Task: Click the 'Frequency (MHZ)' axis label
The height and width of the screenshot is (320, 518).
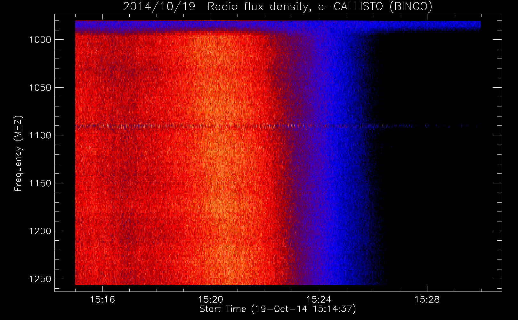Action: click(x=18, y=154)
